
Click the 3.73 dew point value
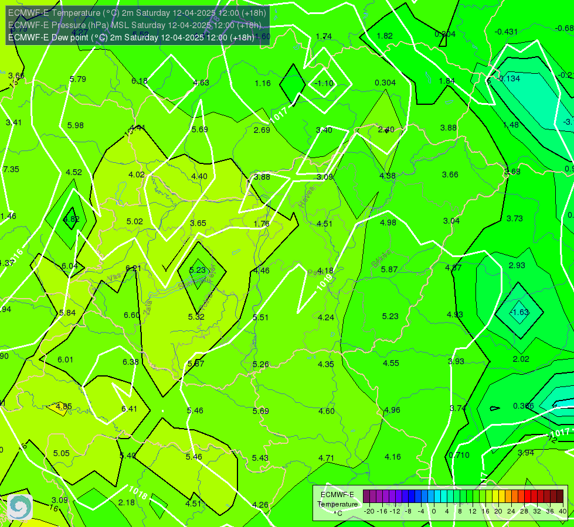tap(514, 218)
